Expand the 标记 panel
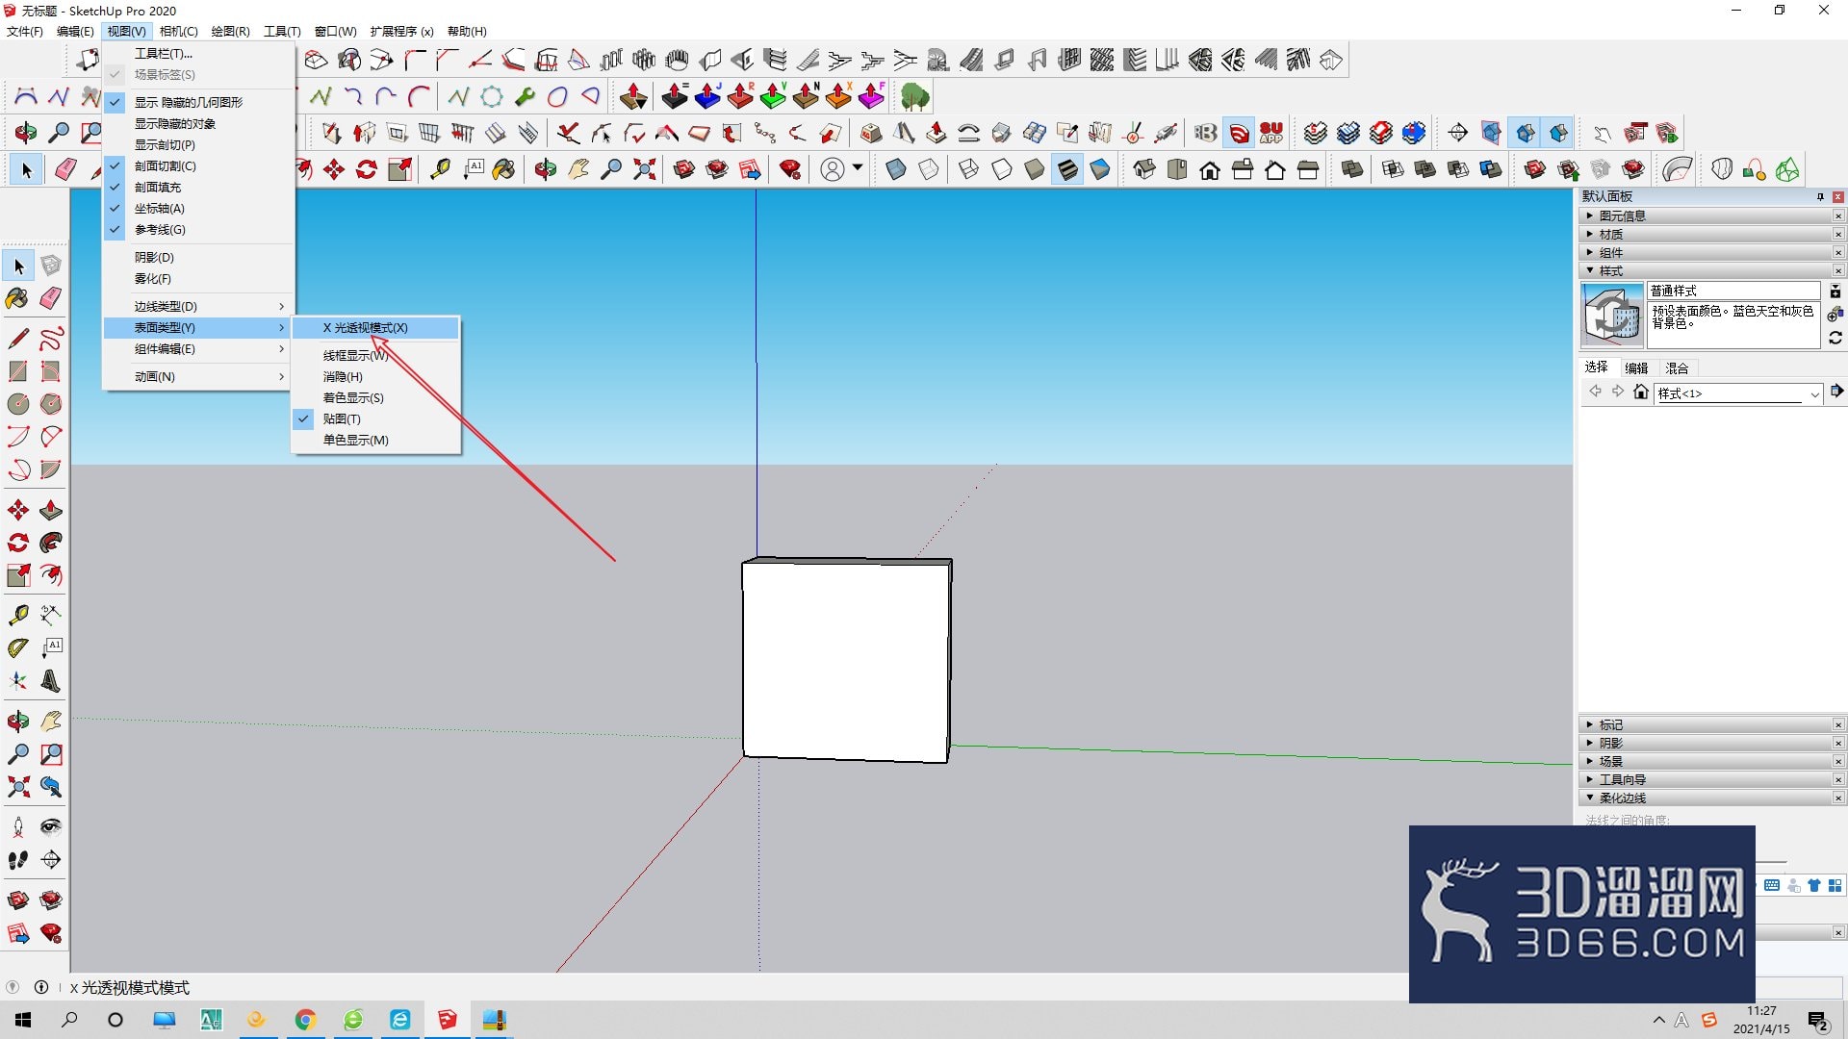This screenshot has height=1039, width=1848. coord(1706,725)
